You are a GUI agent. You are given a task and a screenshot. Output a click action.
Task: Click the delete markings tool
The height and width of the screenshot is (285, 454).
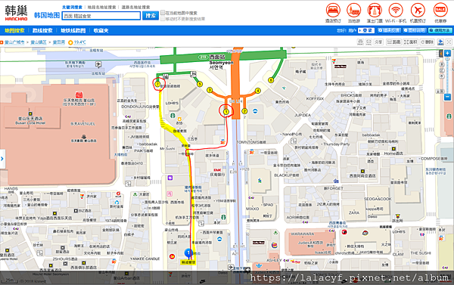(428, 42)
